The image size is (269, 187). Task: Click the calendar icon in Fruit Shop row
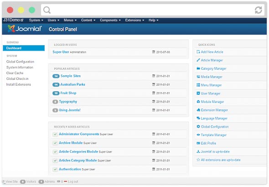[154, 93]
